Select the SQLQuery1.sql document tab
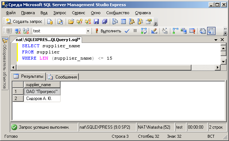Image resolution: width=229 pixels, height=141 pixels. tap(48, 40)
